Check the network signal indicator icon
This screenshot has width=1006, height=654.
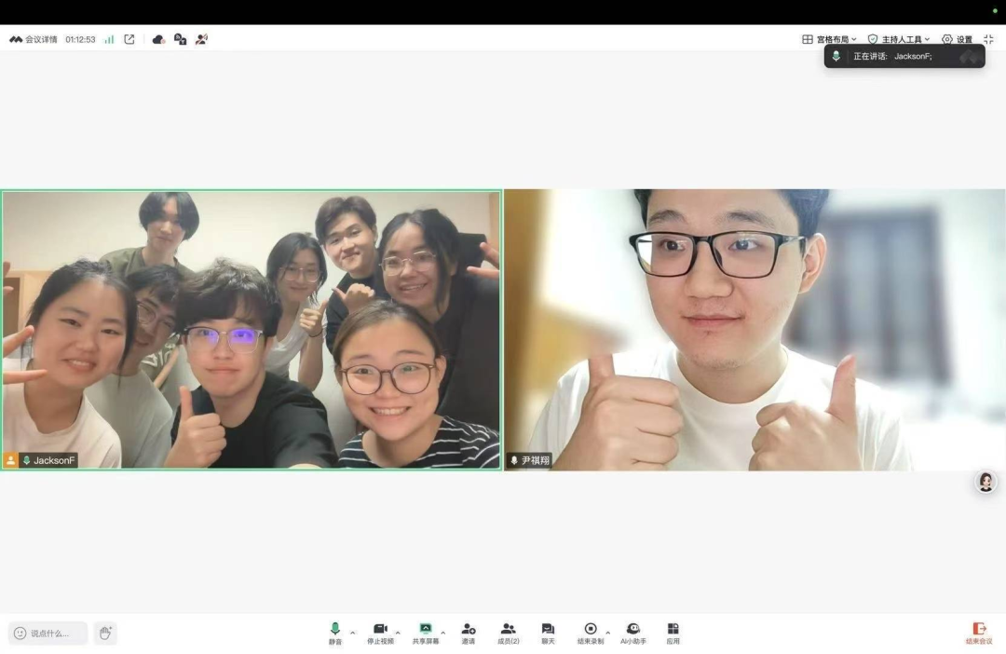[109, 39]
